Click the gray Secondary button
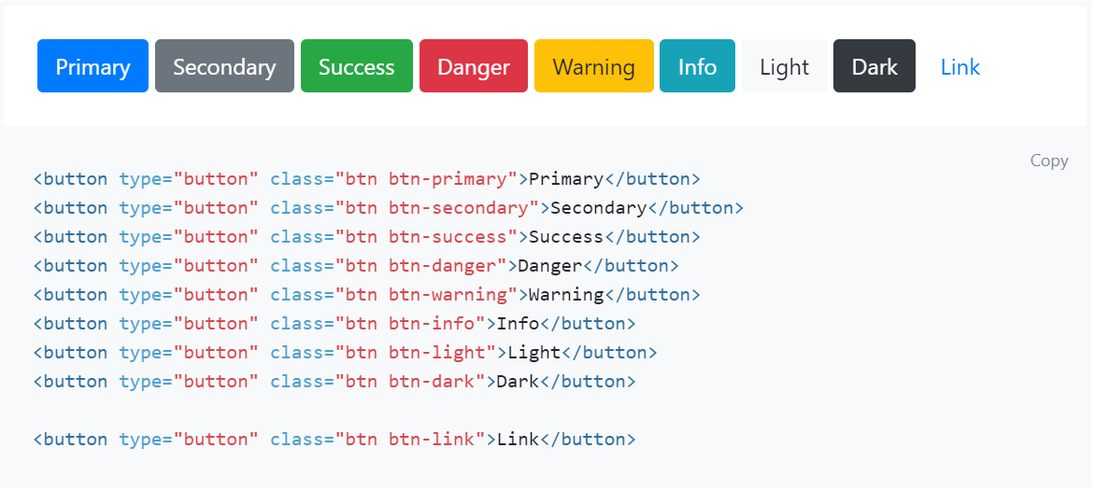This screenshot has height=490, width=1095. point(224,66)
